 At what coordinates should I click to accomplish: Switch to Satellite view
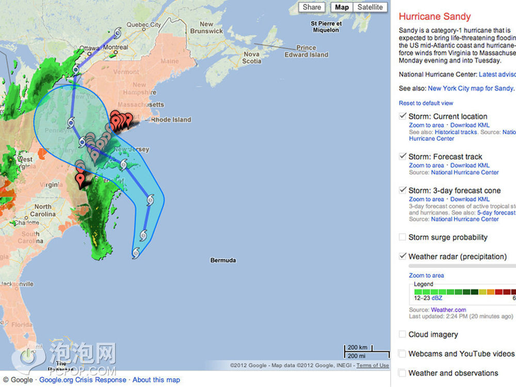coord(370,7)
